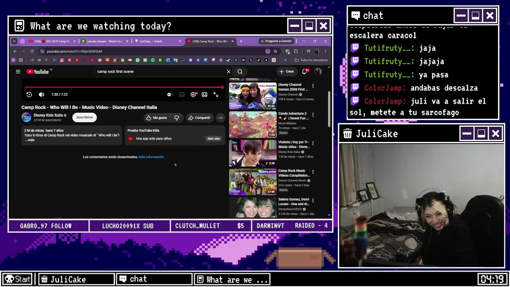
Task: Share the video with Compartir
Action: [x=199, y=118]
